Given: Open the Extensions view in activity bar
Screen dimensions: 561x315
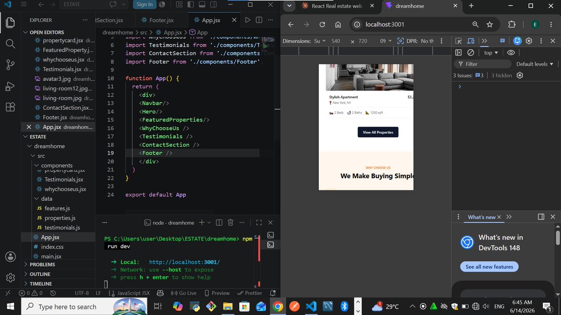Looking at the screenshot, I should coord(10,107).
